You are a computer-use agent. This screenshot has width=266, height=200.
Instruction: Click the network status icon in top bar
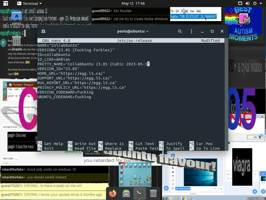(240, 3)
